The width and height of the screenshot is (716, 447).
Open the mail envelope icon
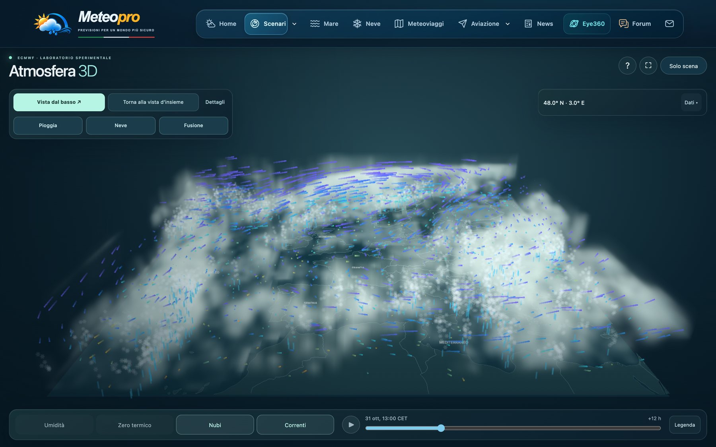point(669,24)
